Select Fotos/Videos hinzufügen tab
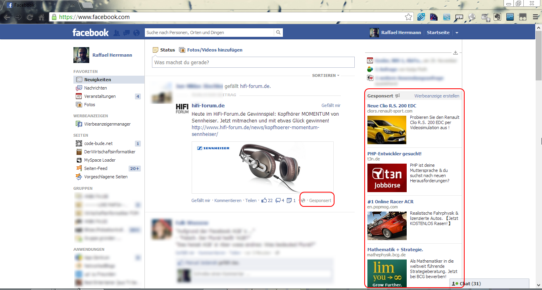 211,50
